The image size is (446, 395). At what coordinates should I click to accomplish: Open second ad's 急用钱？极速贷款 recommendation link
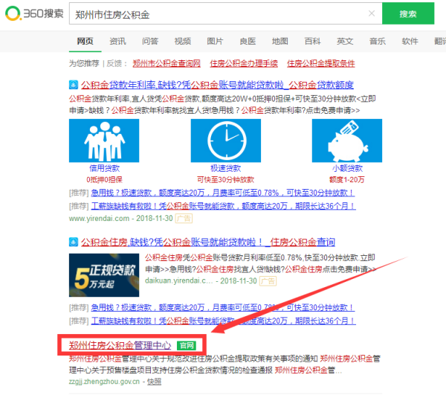(223, 308)
